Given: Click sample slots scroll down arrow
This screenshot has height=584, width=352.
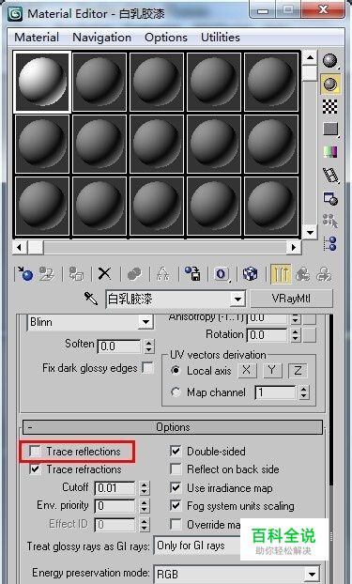Looking at the screenshot, I should tap(310, 233).
